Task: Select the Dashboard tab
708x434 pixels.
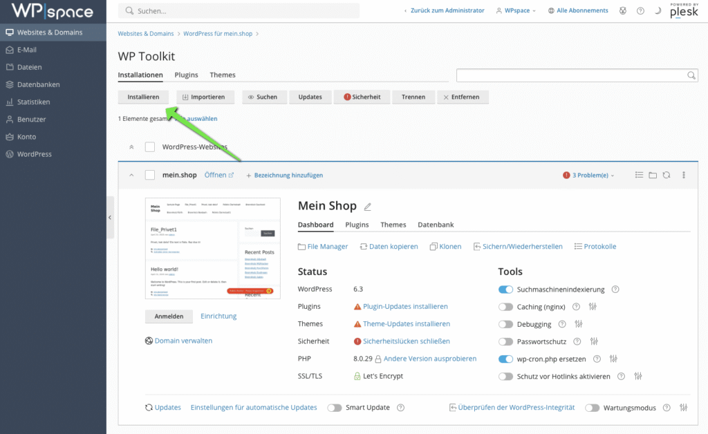Action: click(x=315, y=225)
